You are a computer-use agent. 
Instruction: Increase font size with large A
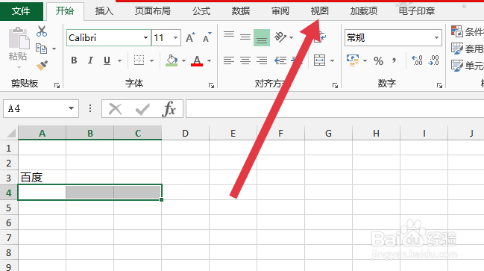pyautogui.click(x=190, y=37)
